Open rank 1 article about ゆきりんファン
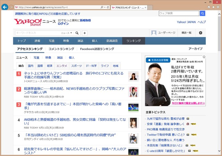The image size is (222, 156). pyautogui.click(x=74, y=75)
